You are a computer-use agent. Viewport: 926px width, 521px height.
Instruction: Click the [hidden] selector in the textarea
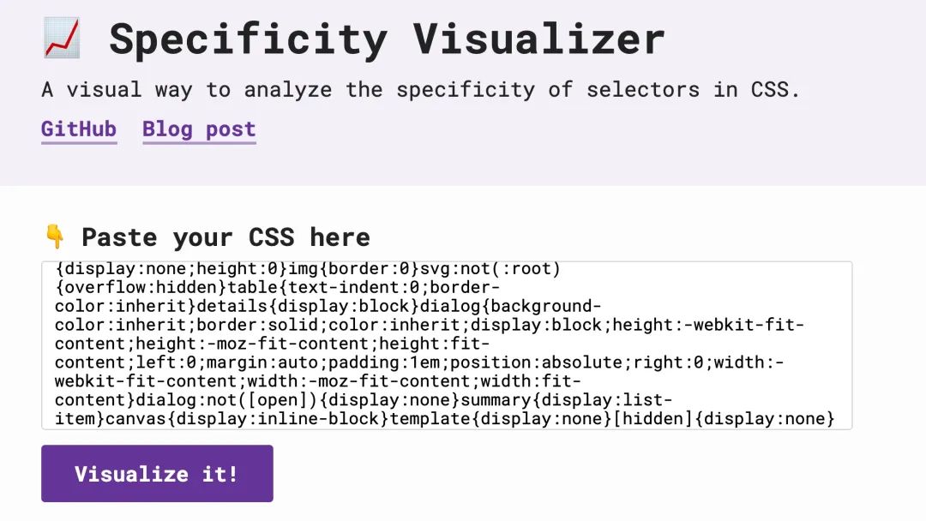tap(650, 419)
